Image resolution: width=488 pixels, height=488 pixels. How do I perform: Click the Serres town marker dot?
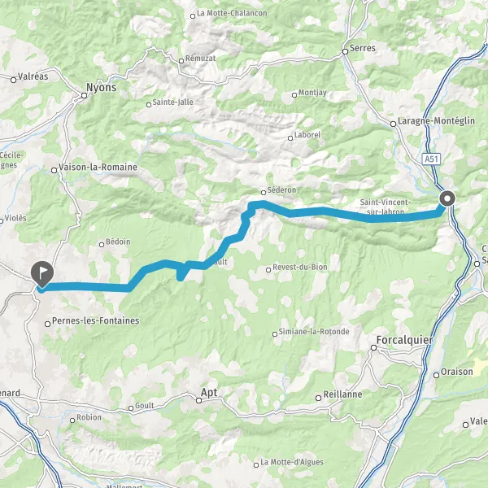click(345, 52)
